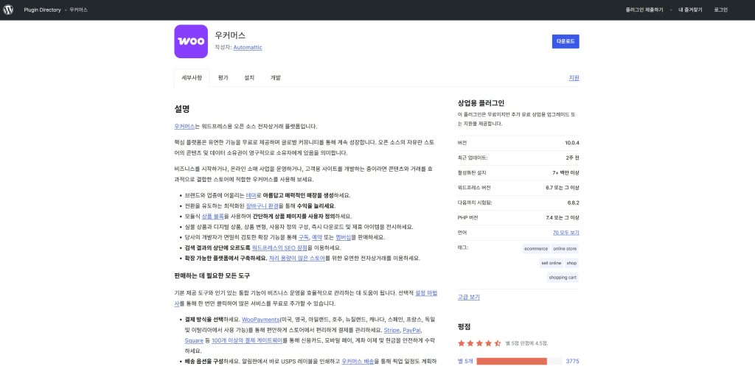
Task: Click the purple Woo plugin logo
Action: point(191,41)
